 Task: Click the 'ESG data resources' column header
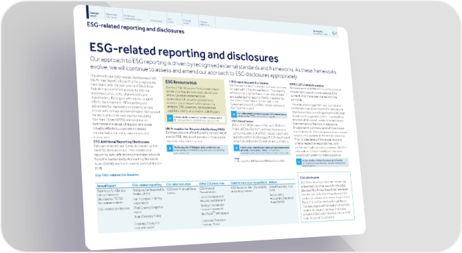pyautogui.click(x=178, y=184)
